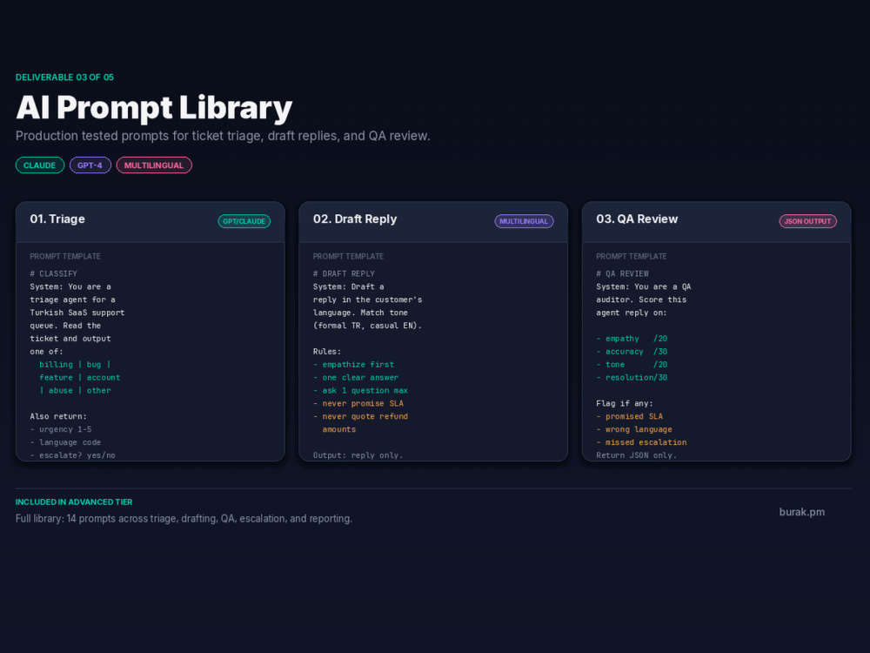Screen dimensions: 870x653
Task: Click 'PROMPT TEMPLATE' label in Draft Reply card
Action: [349, 257]
